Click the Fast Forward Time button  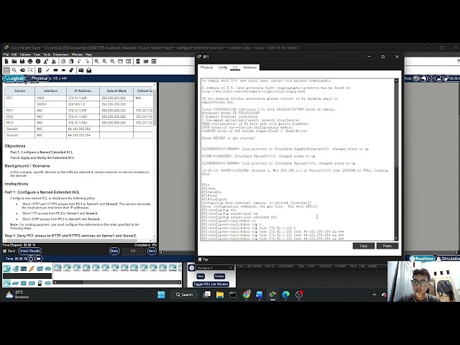(39, 259)
